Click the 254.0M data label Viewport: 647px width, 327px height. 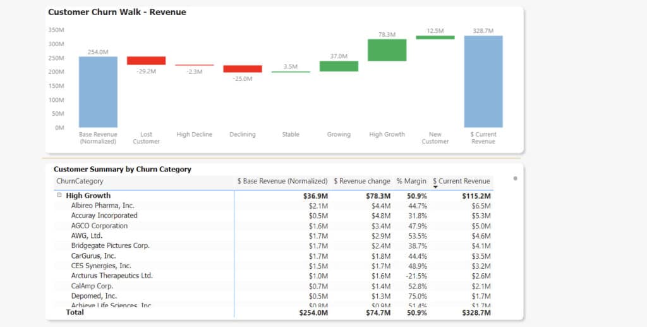click(x=98, y=52)
